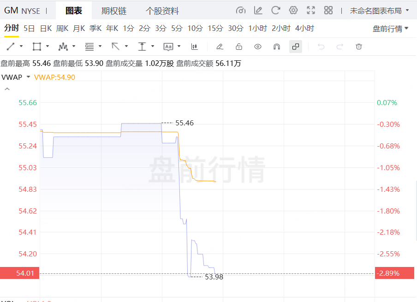Toggle drawing visibility with eye icon

(258, 47)
